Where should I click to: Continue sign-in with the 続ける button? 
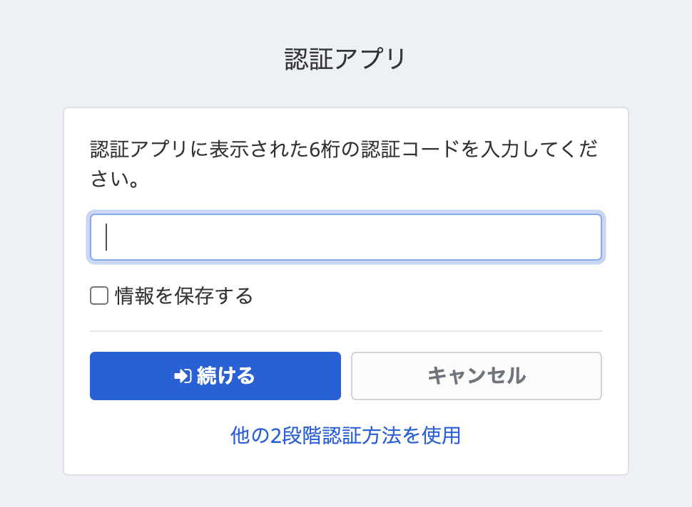pyautogui.click(x=215, y=376)
